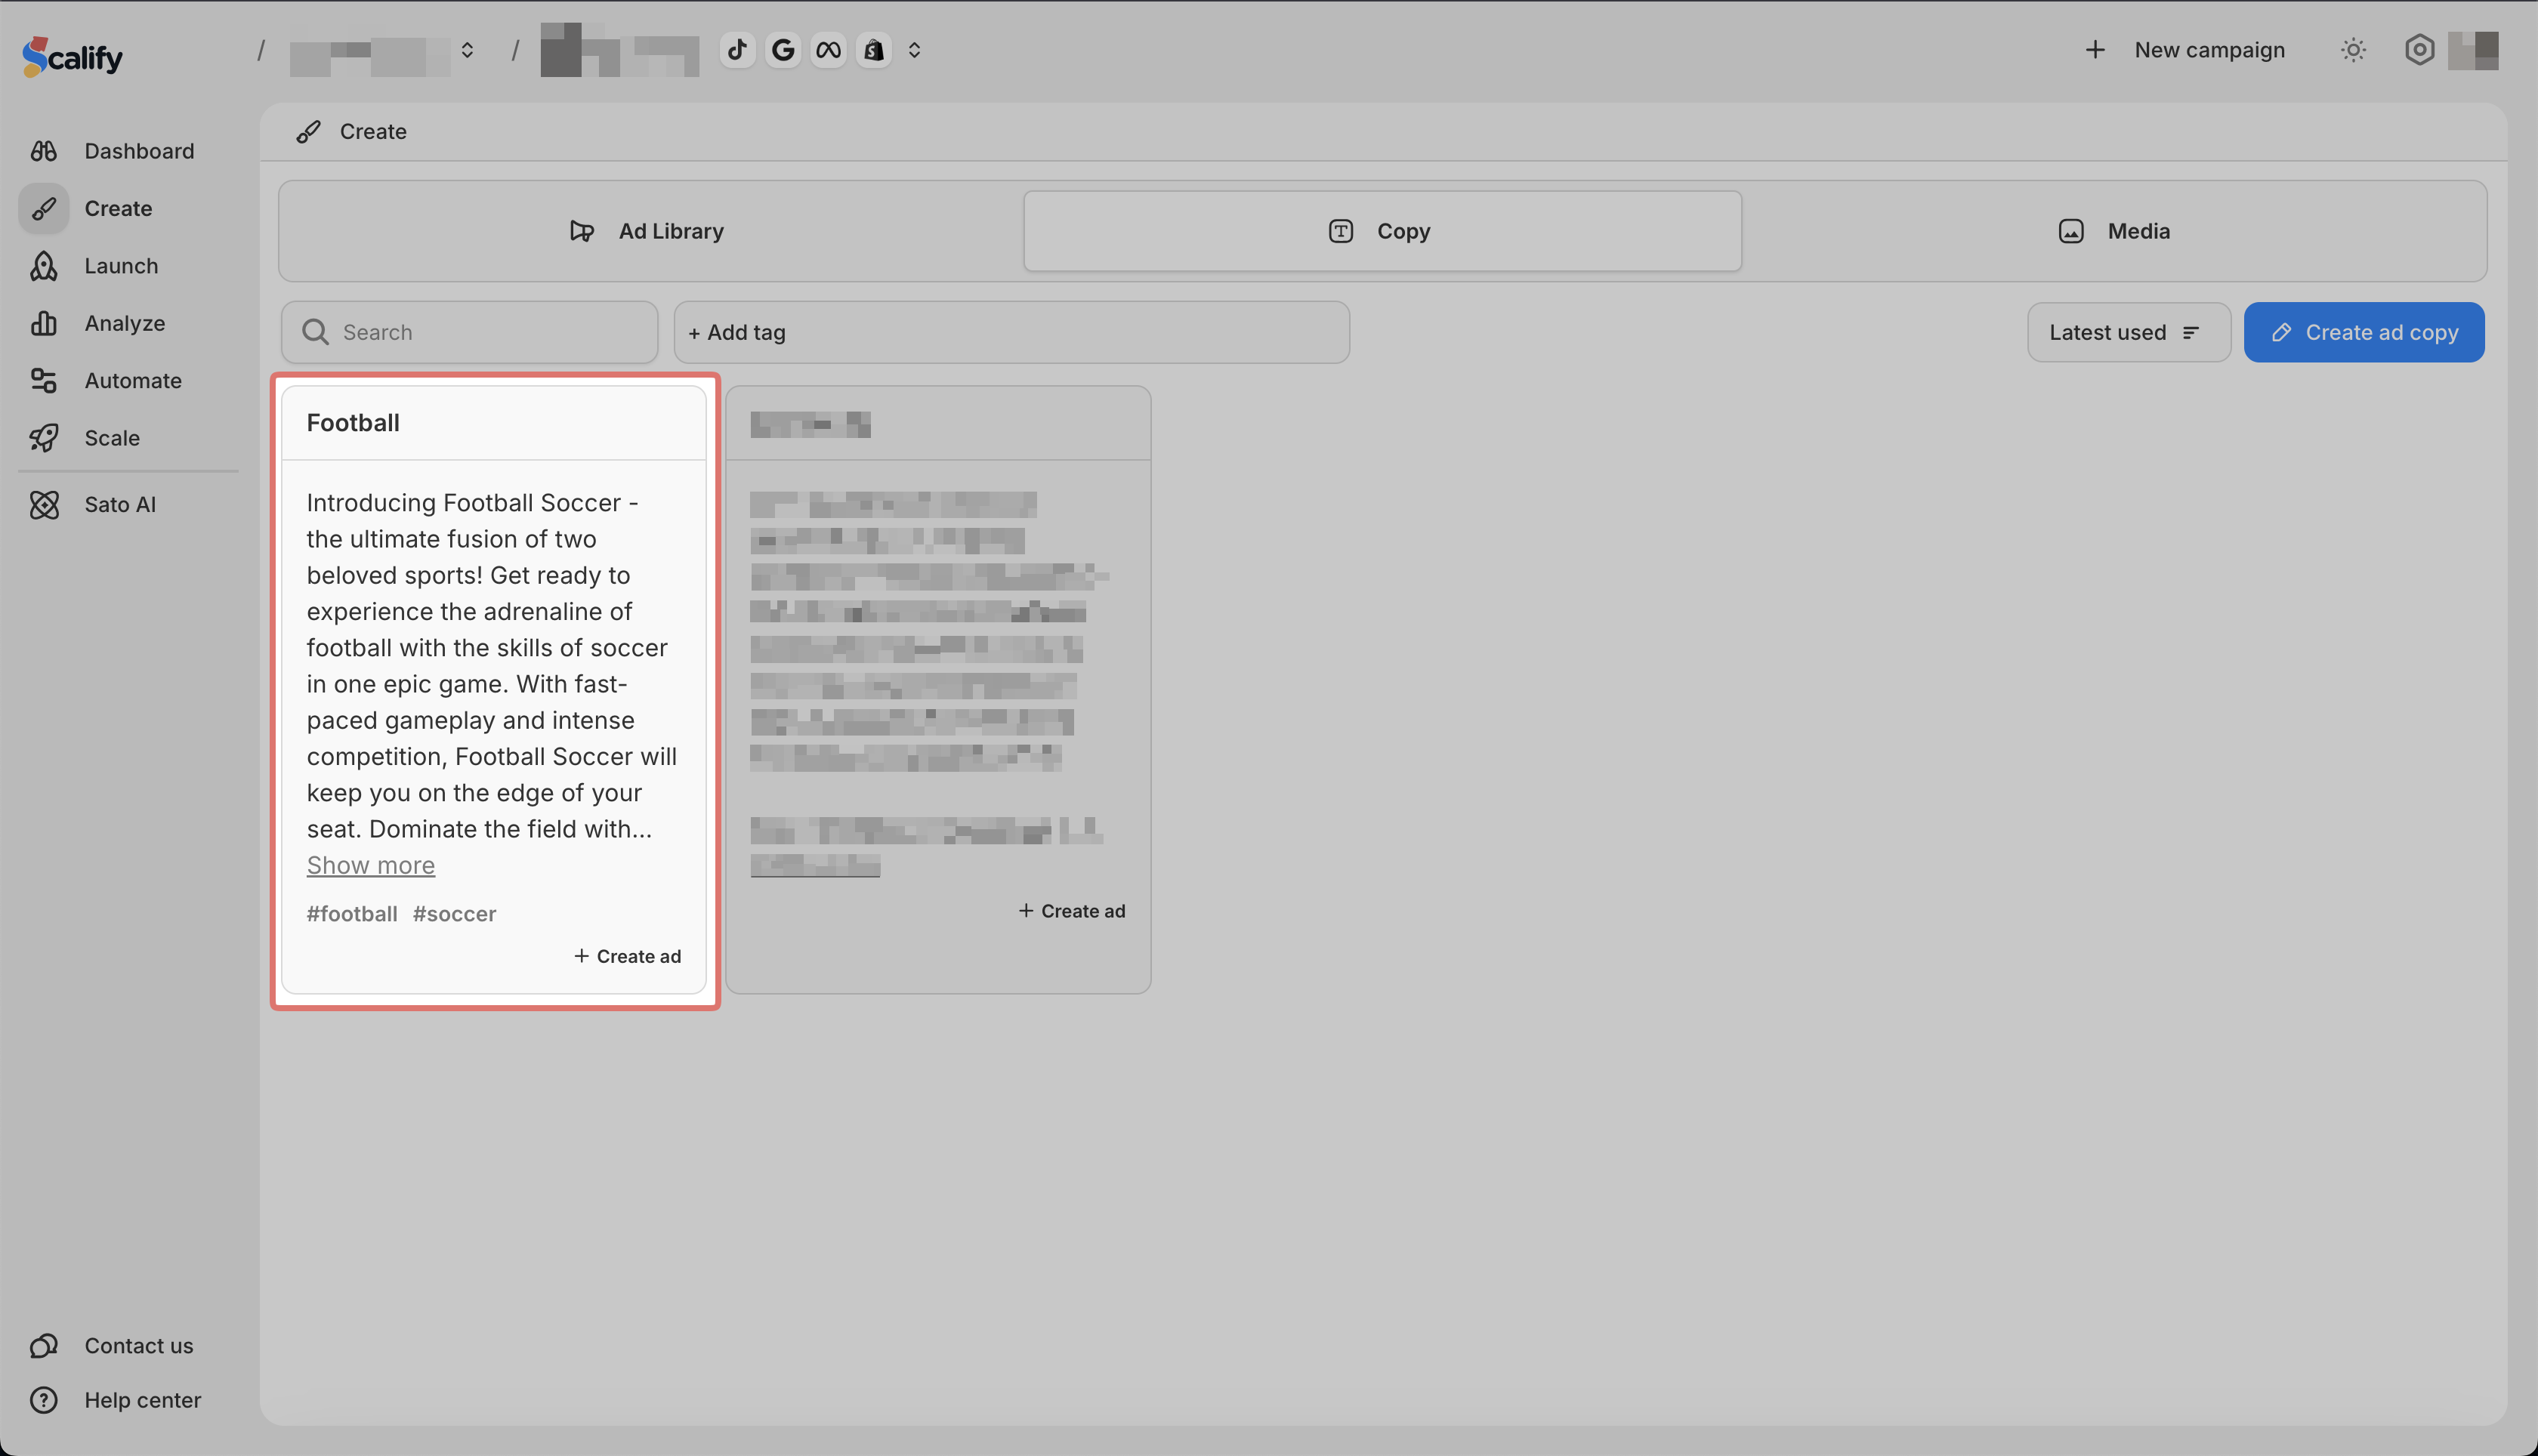Open the Latest used sort dropdown

point(2127,333)
